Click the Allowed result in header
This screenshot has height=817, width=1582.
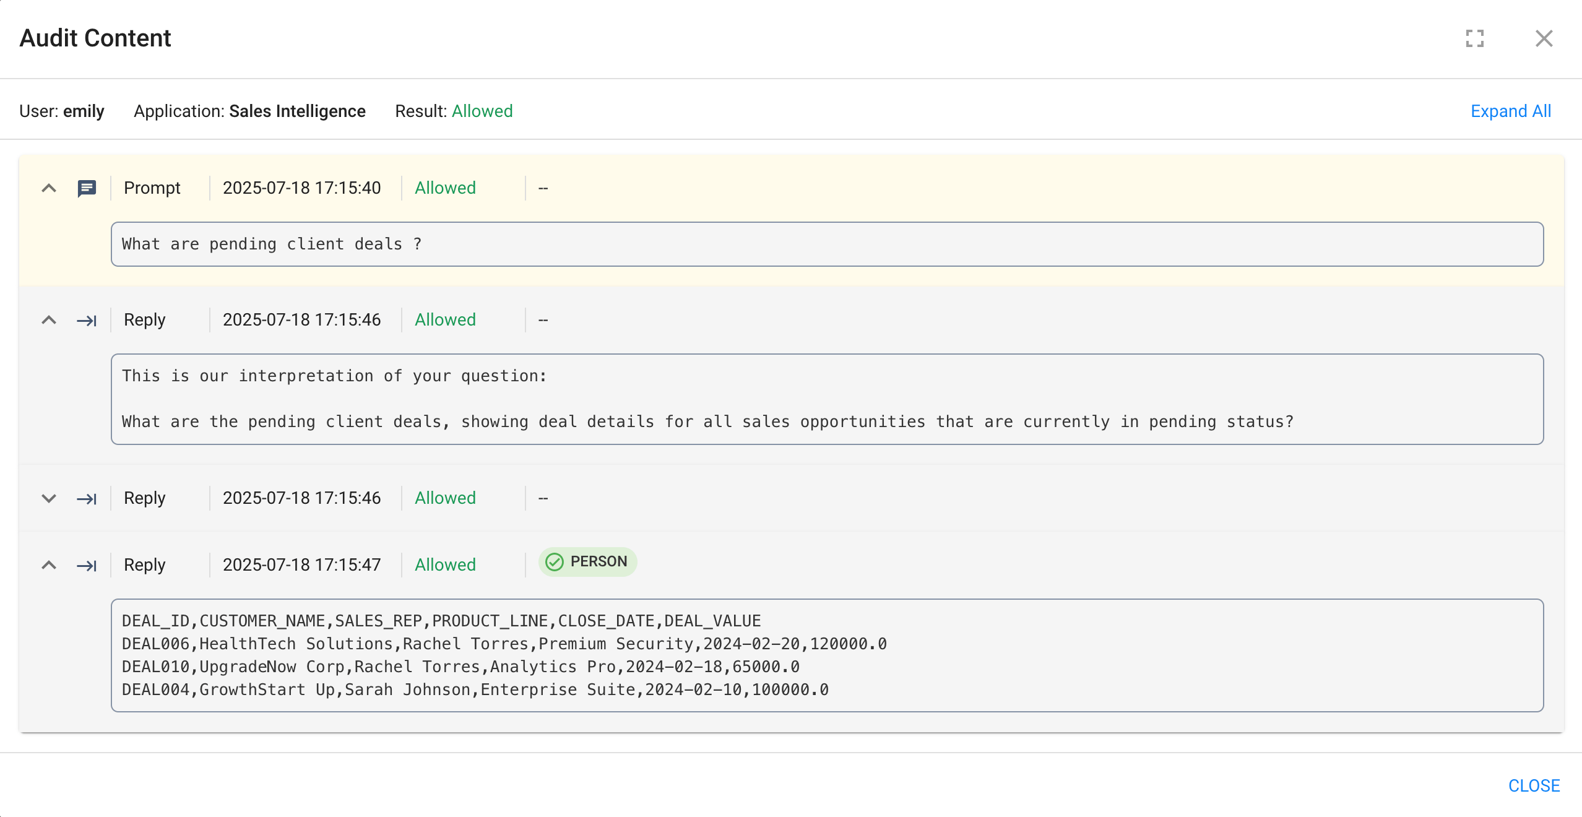(482, 111)
